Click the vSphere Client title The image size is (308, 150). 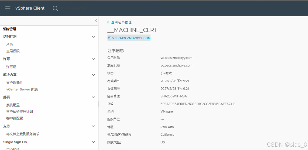click(30, 8)
